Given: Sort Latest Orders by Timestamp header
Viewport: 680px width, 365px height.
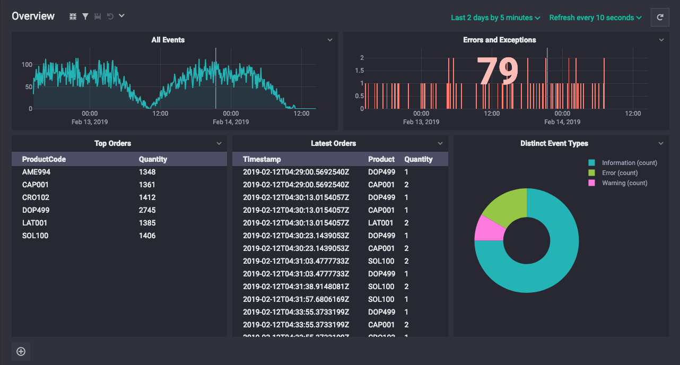Looking at the screenshot, I should click(262, 159).
